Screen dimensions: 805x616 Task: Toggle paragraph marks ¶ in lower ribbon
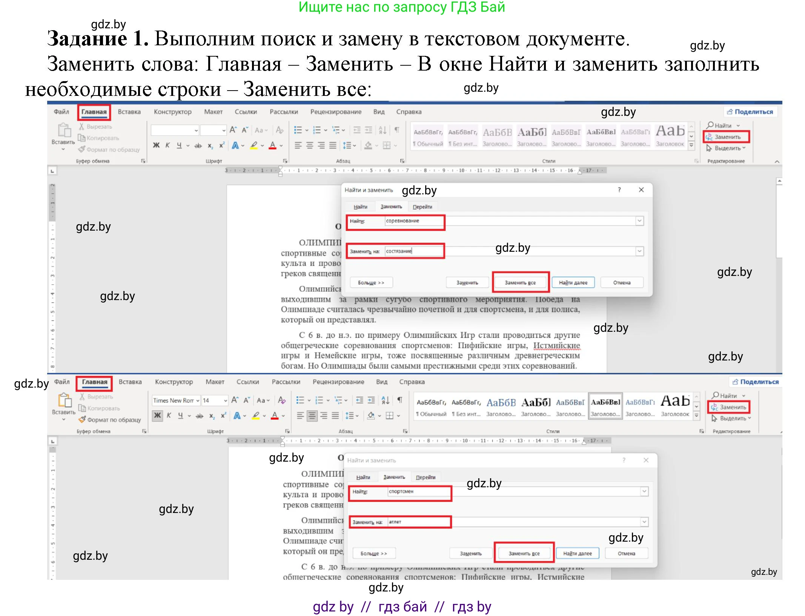coord(400,400)
